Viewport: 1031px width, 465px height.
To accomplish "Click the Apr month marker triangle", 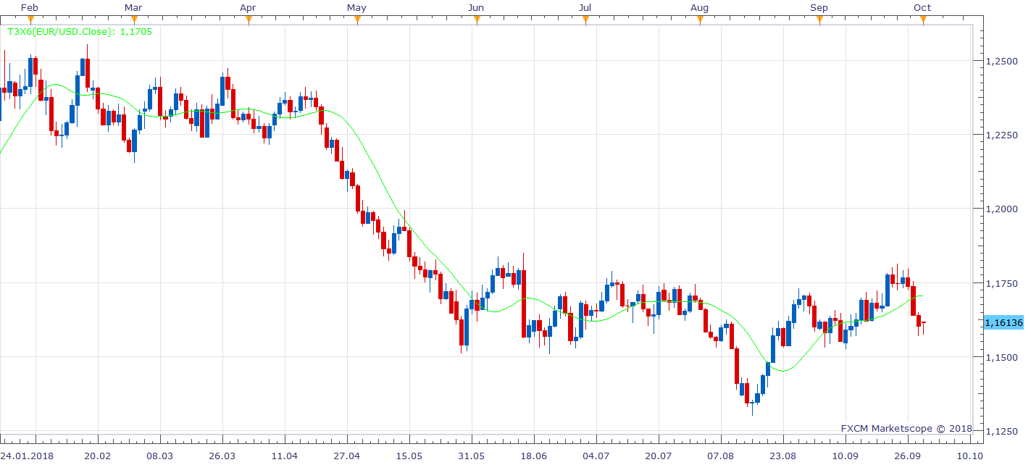I will pos(249,20).
